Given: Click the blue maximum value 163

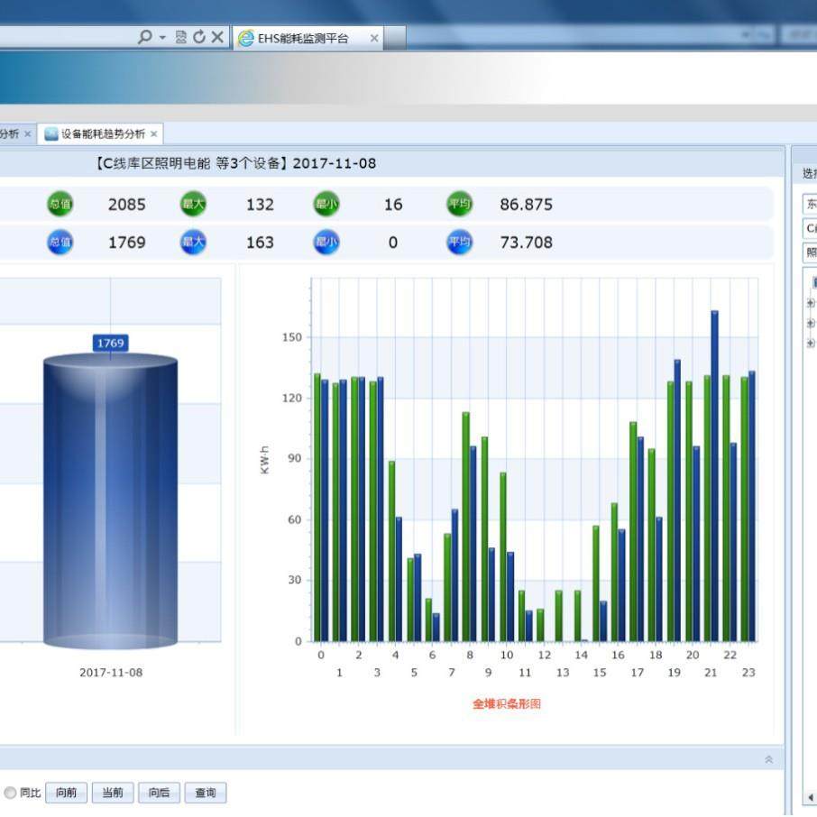Looking at the screenshot, I should tap(260, 243).
